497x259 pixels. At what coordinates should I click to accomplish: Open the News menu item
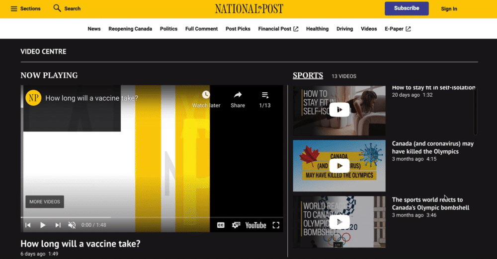[x=94, y=29]
